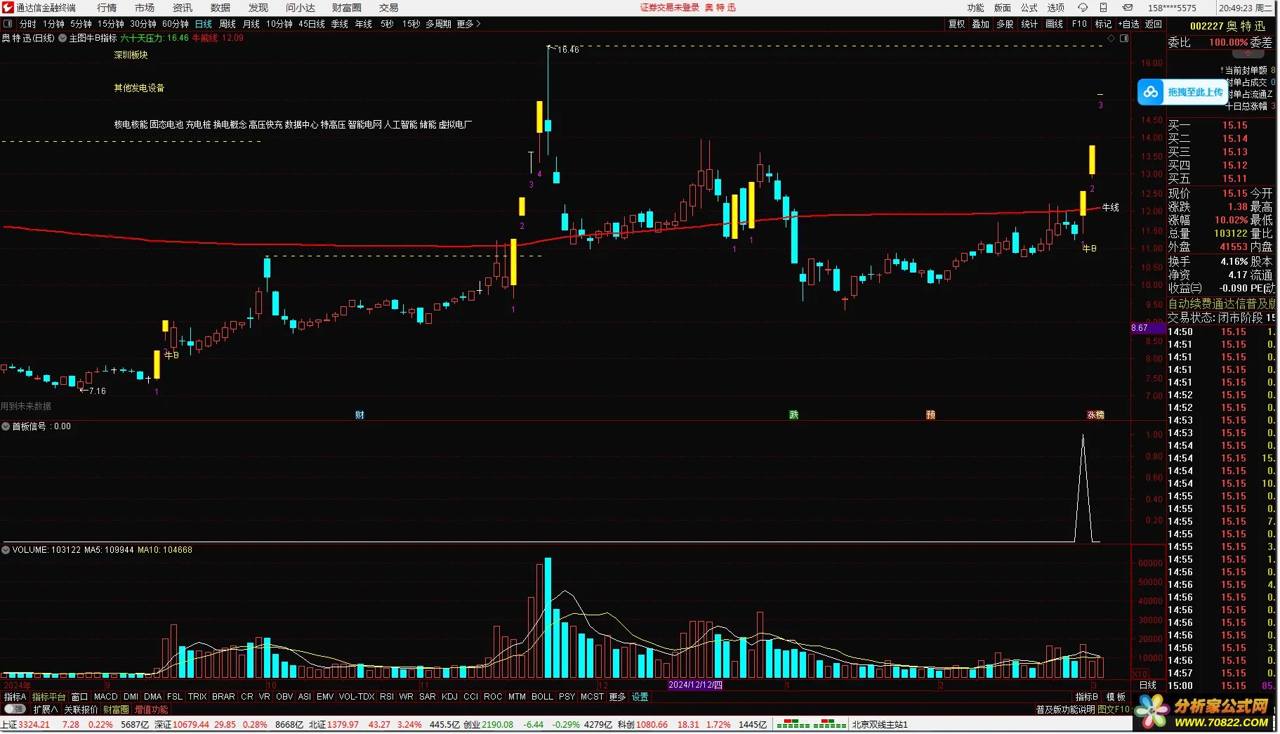Click the red 涨榜 marker on timeline
1280x734 pixels.
click(x=1096, y=415)
